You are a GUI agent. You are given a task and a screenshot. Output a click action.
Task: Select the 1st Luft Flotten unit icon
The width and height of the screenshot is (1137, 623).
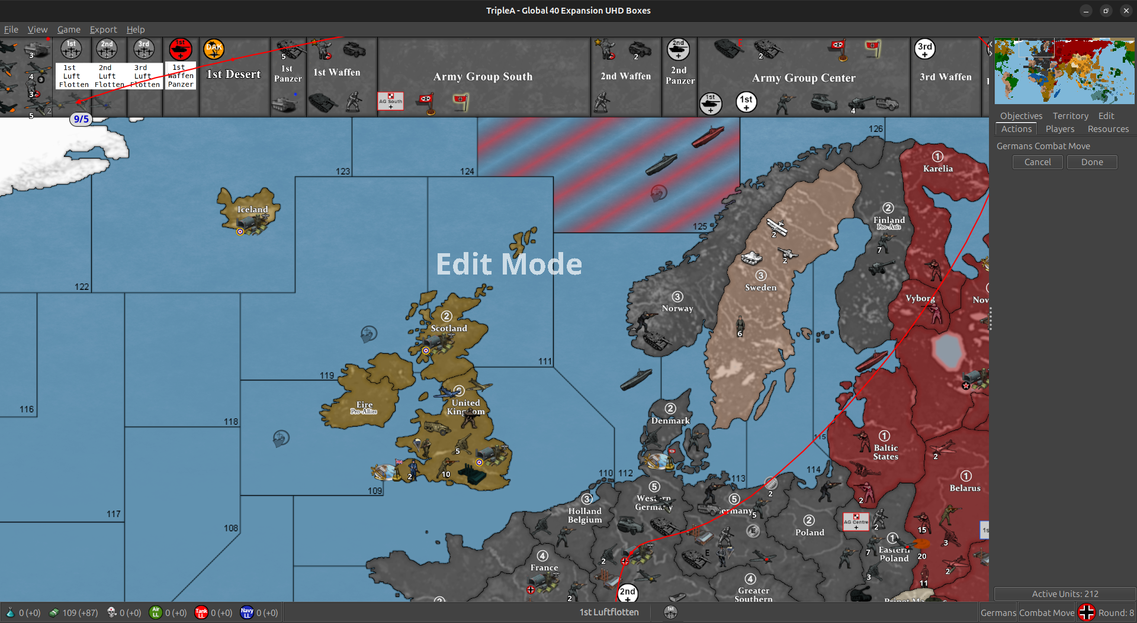[x=71, y=50]
